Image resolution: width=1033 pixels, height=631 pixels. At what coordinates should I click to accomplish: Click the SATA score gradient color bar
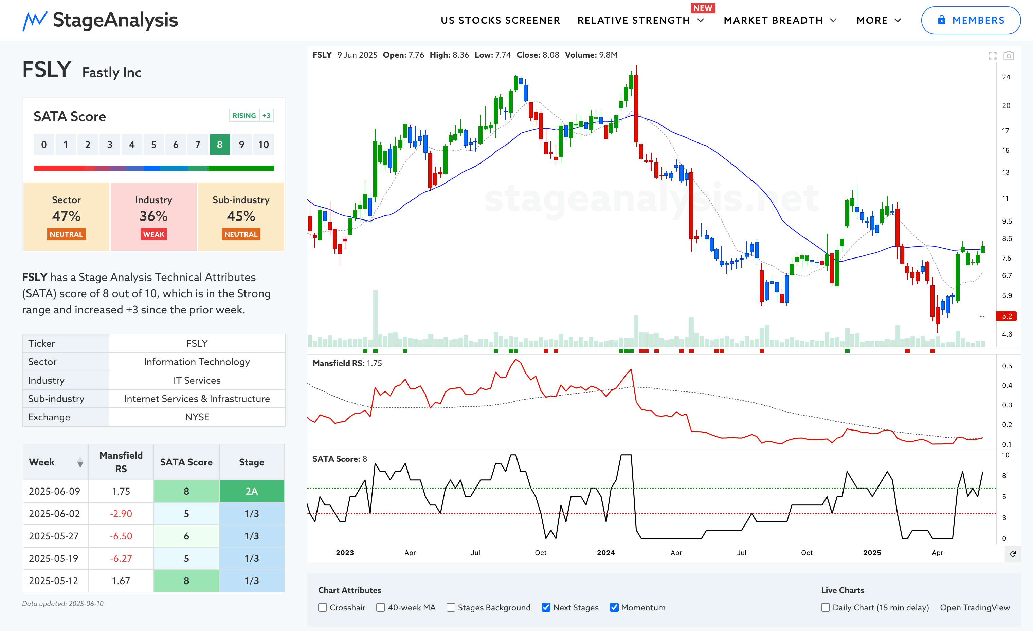click(x=153, y=168)
